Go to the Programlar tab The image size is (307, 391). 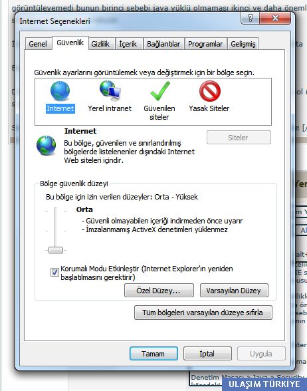[205, 44]
